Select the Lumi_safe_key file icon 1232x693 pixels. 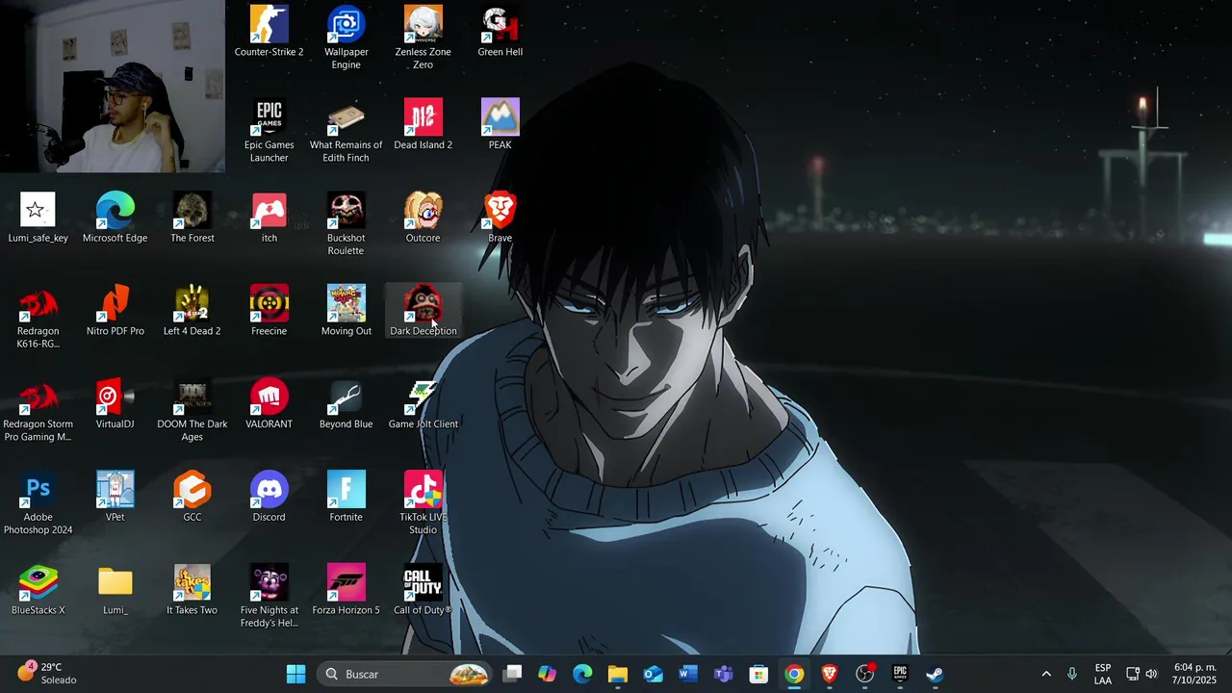[38, 218]
